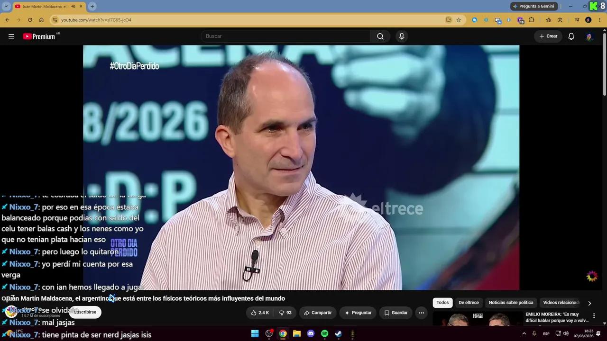Share the video with Compartir
This screenshot has height=341, width=607.
(x=318, y=313)
